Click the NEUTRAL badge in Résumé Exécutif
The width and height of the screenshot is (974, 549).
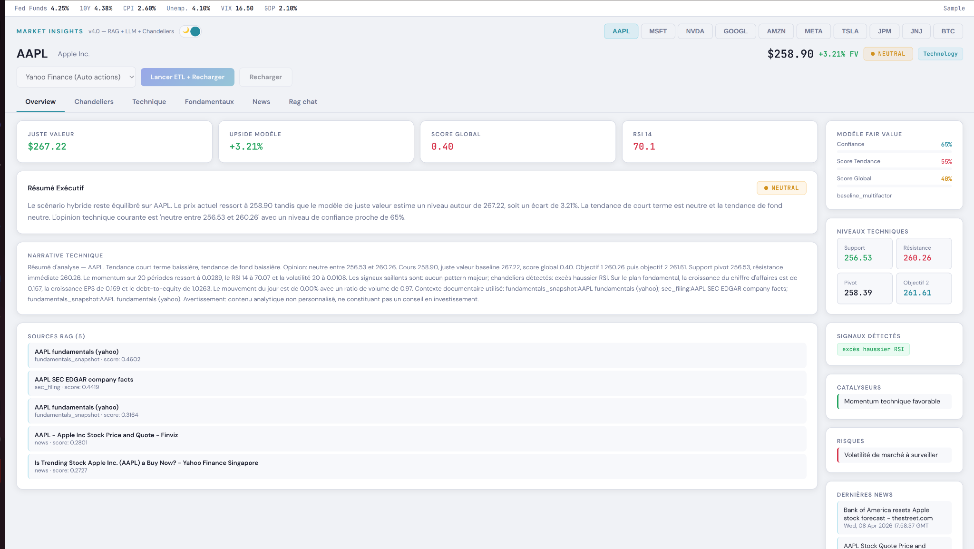[x=781, y=188]
